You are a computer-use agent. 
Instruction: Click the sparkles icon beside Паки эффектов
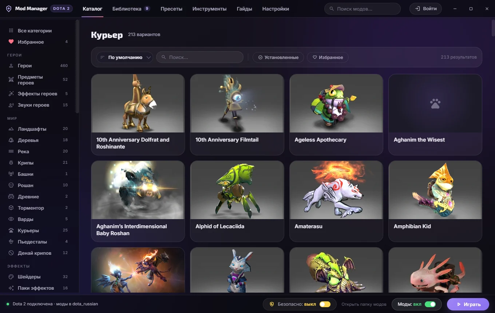point(11,288)
